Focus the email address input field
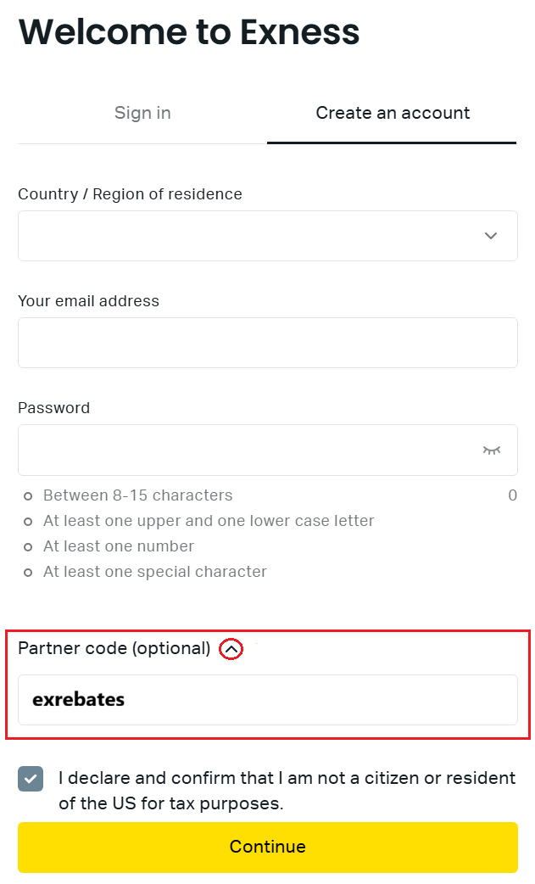The height and width of the screenshot is (884, 535). pos(267,343)
